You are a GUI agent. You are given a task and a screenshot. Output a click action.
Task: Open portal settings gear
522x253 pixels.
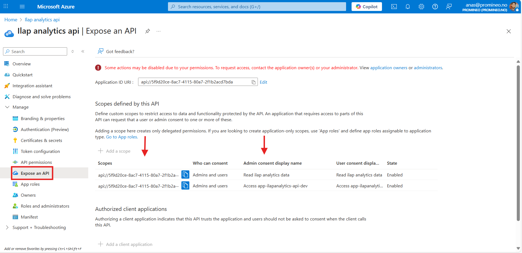tap(421, 7)
